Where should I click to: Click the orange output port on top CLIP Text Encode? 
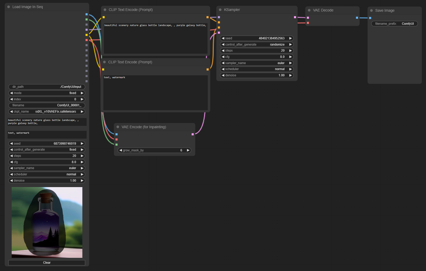click(208, 17)
